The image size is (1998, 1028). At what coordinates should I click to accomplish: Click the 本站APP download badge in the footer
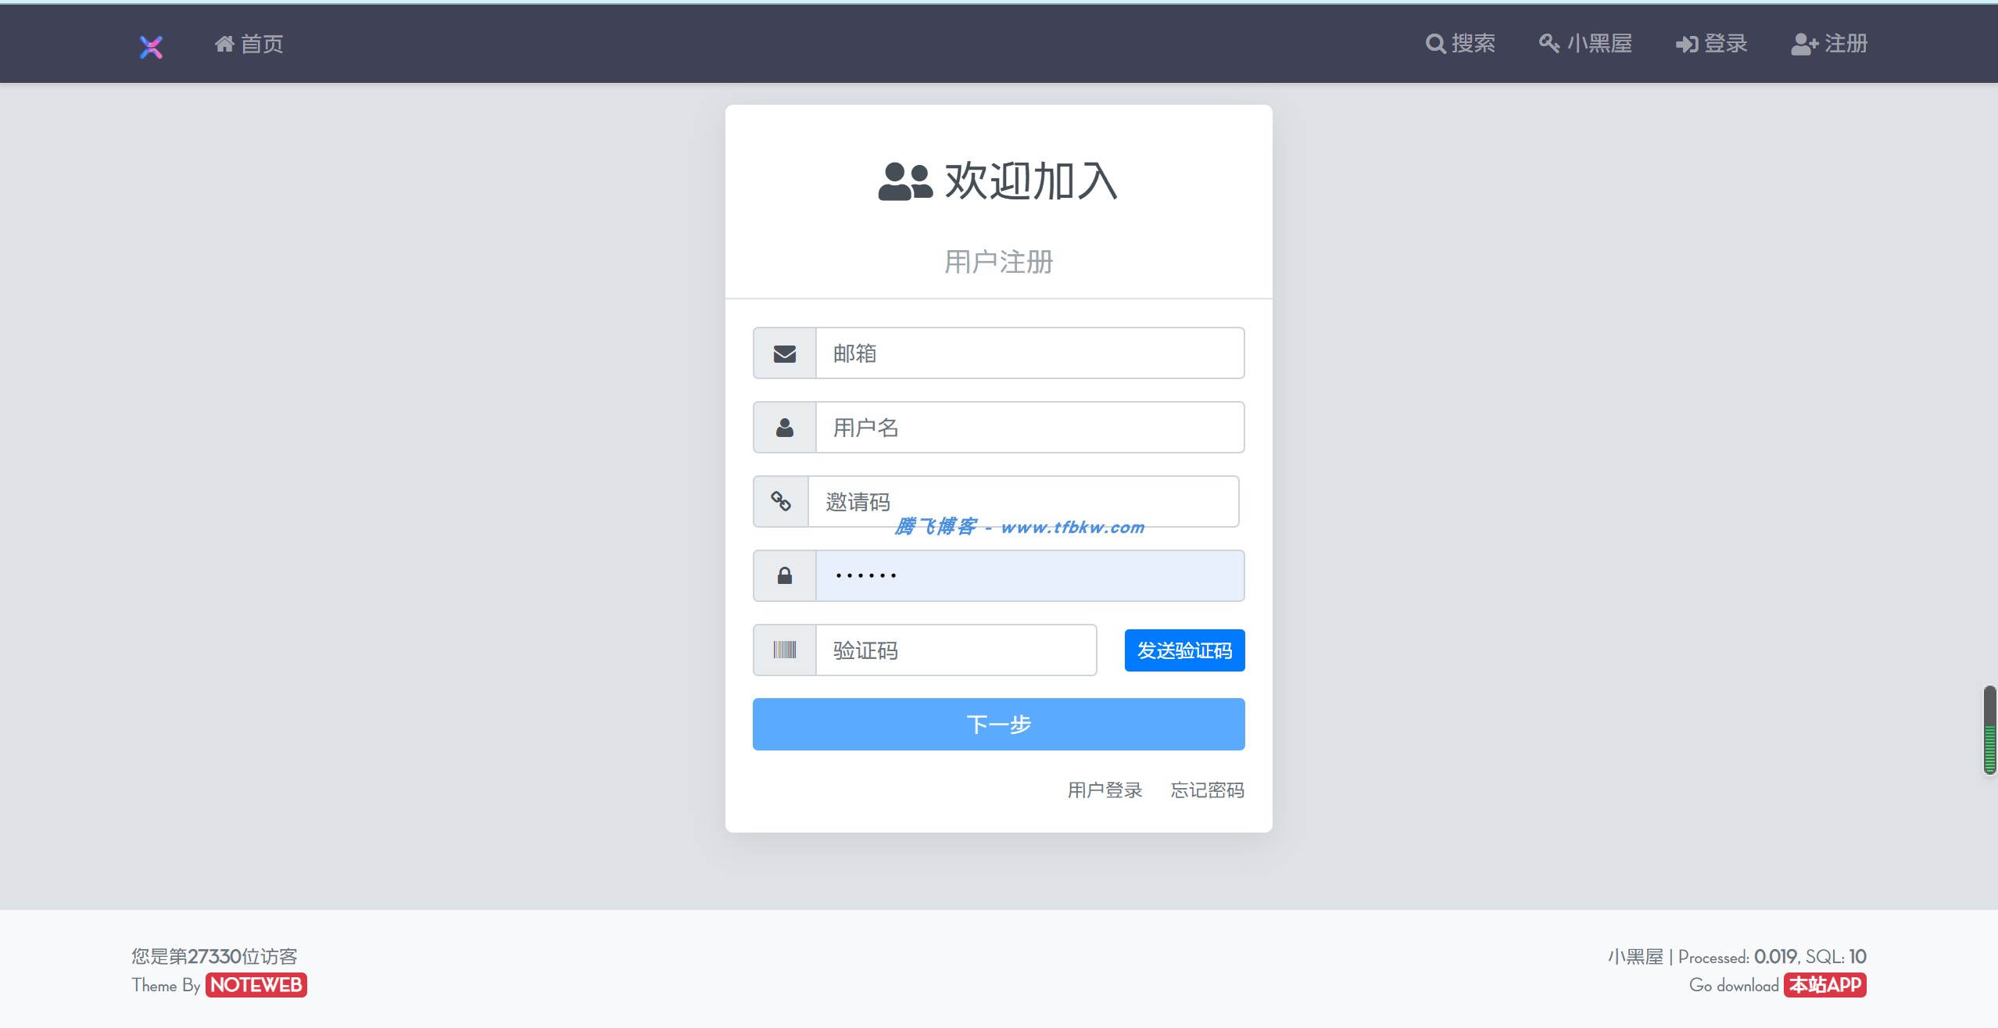click(x=1824, y=985)
